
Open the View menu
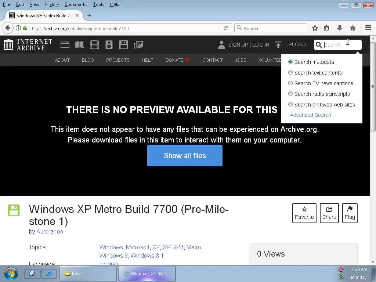[34, 4]
